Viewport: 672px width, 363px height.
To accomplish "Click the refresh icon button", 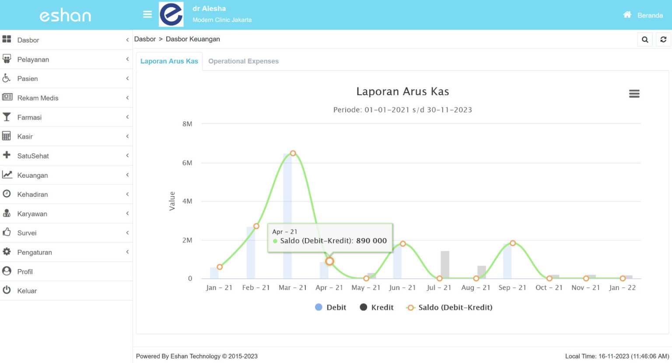I will pyautogui.click(x=663, y=40).
